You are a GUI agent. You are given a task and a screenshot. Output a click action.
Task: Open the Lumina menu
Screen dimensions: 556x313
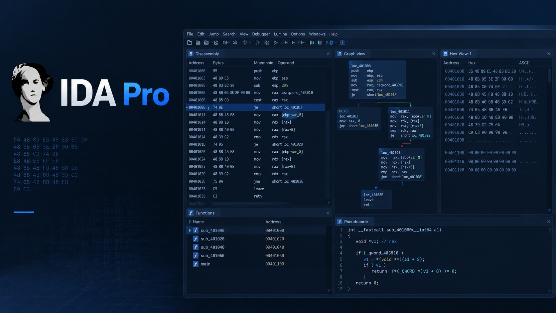click(280, 34)
